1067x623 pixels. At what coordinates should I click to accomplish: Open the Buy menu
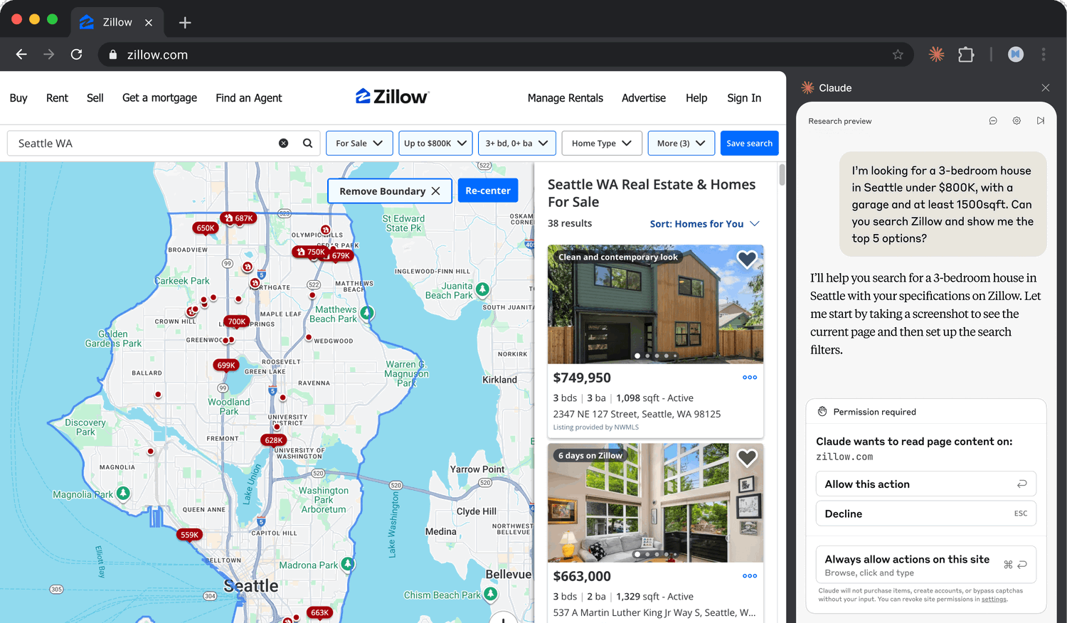pos(18,98)
